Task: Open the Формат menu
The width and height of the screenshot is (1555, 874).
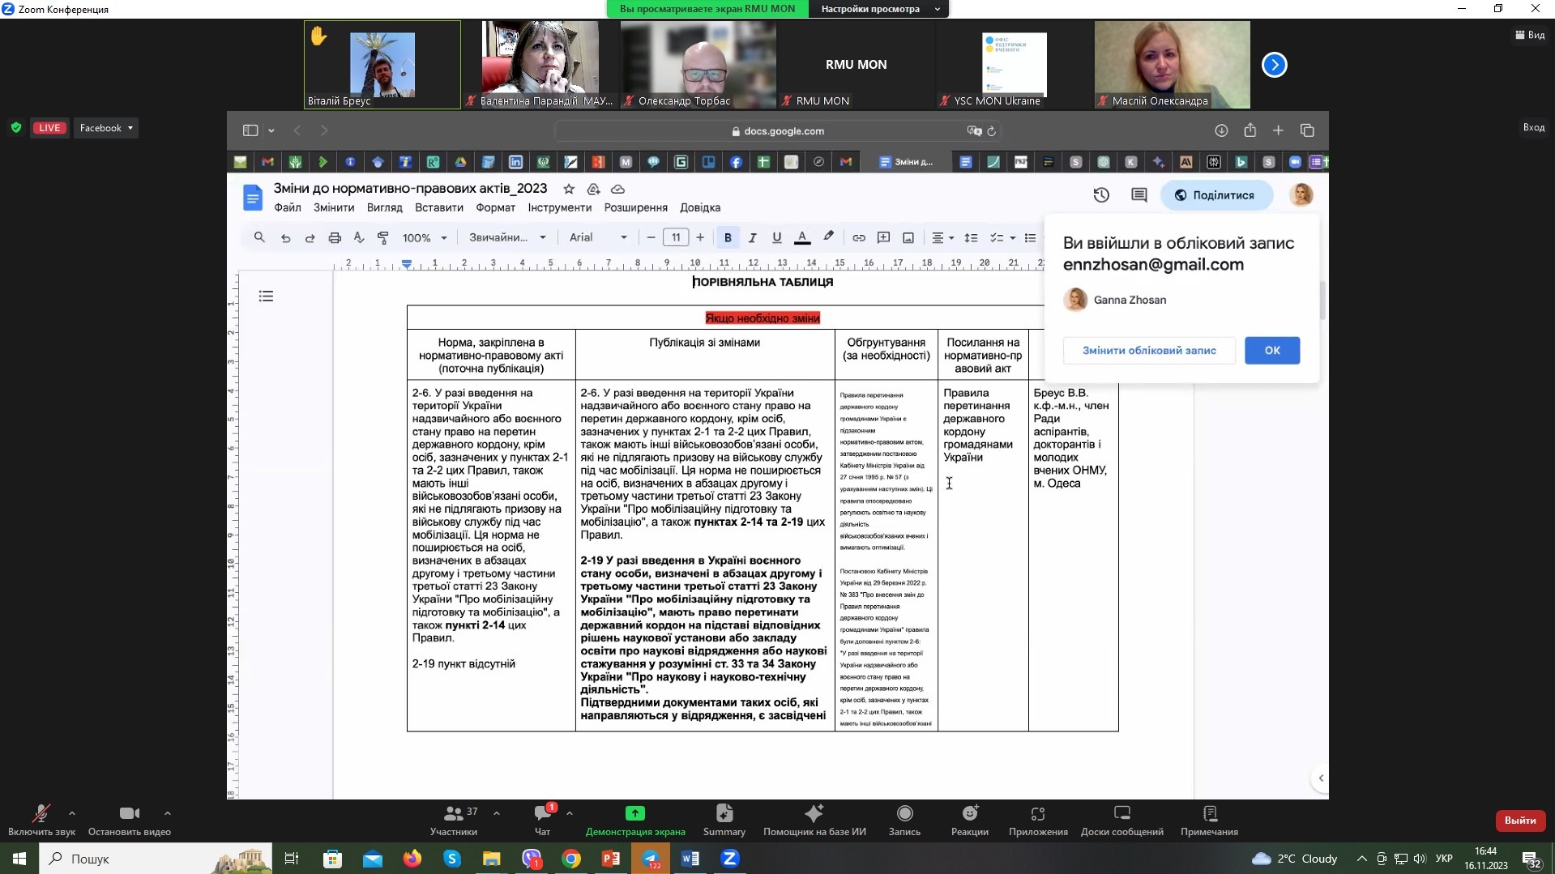Action: tap(495, 207)
